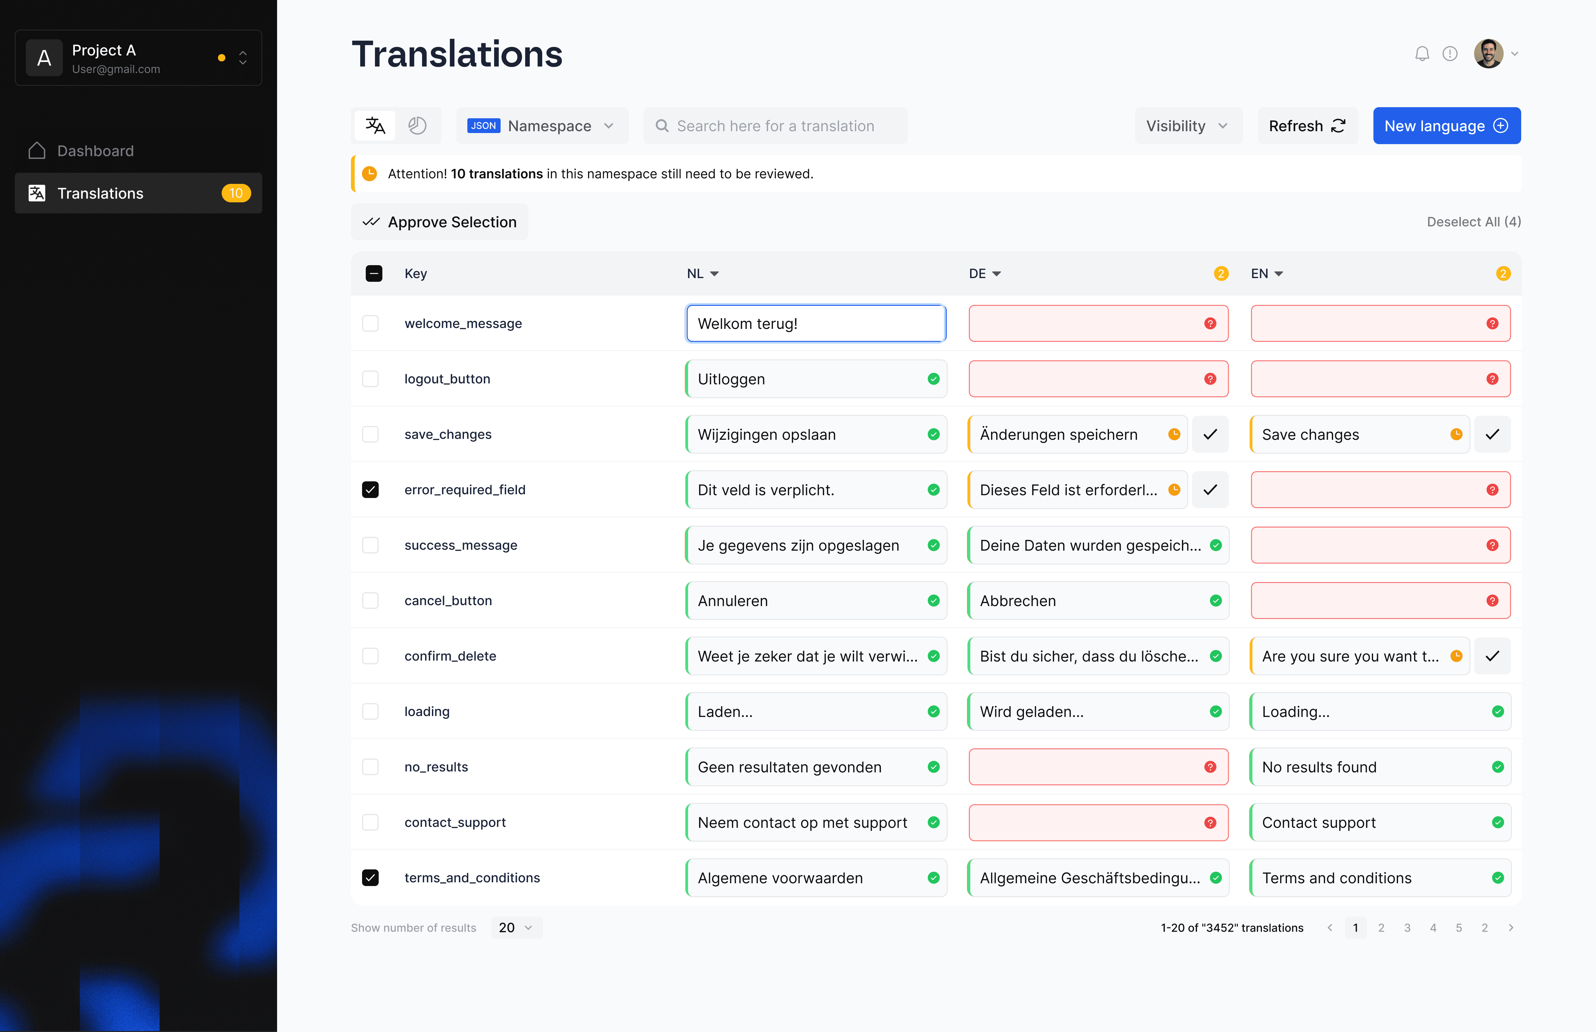Viewport: 1596px width, 1032px height.
Task: Approve the German save_changes translation checkmark
Action: click(x=1210, y=434)
